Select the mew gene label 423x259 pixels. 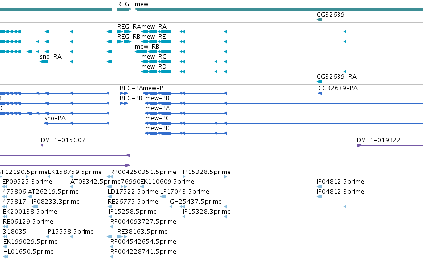pos(141,4)
